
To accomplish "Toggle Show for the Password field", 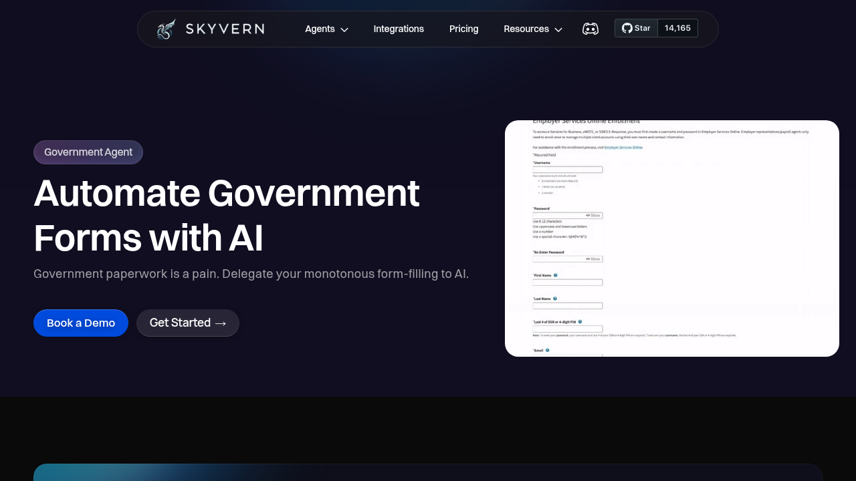I will coord(593,215).
